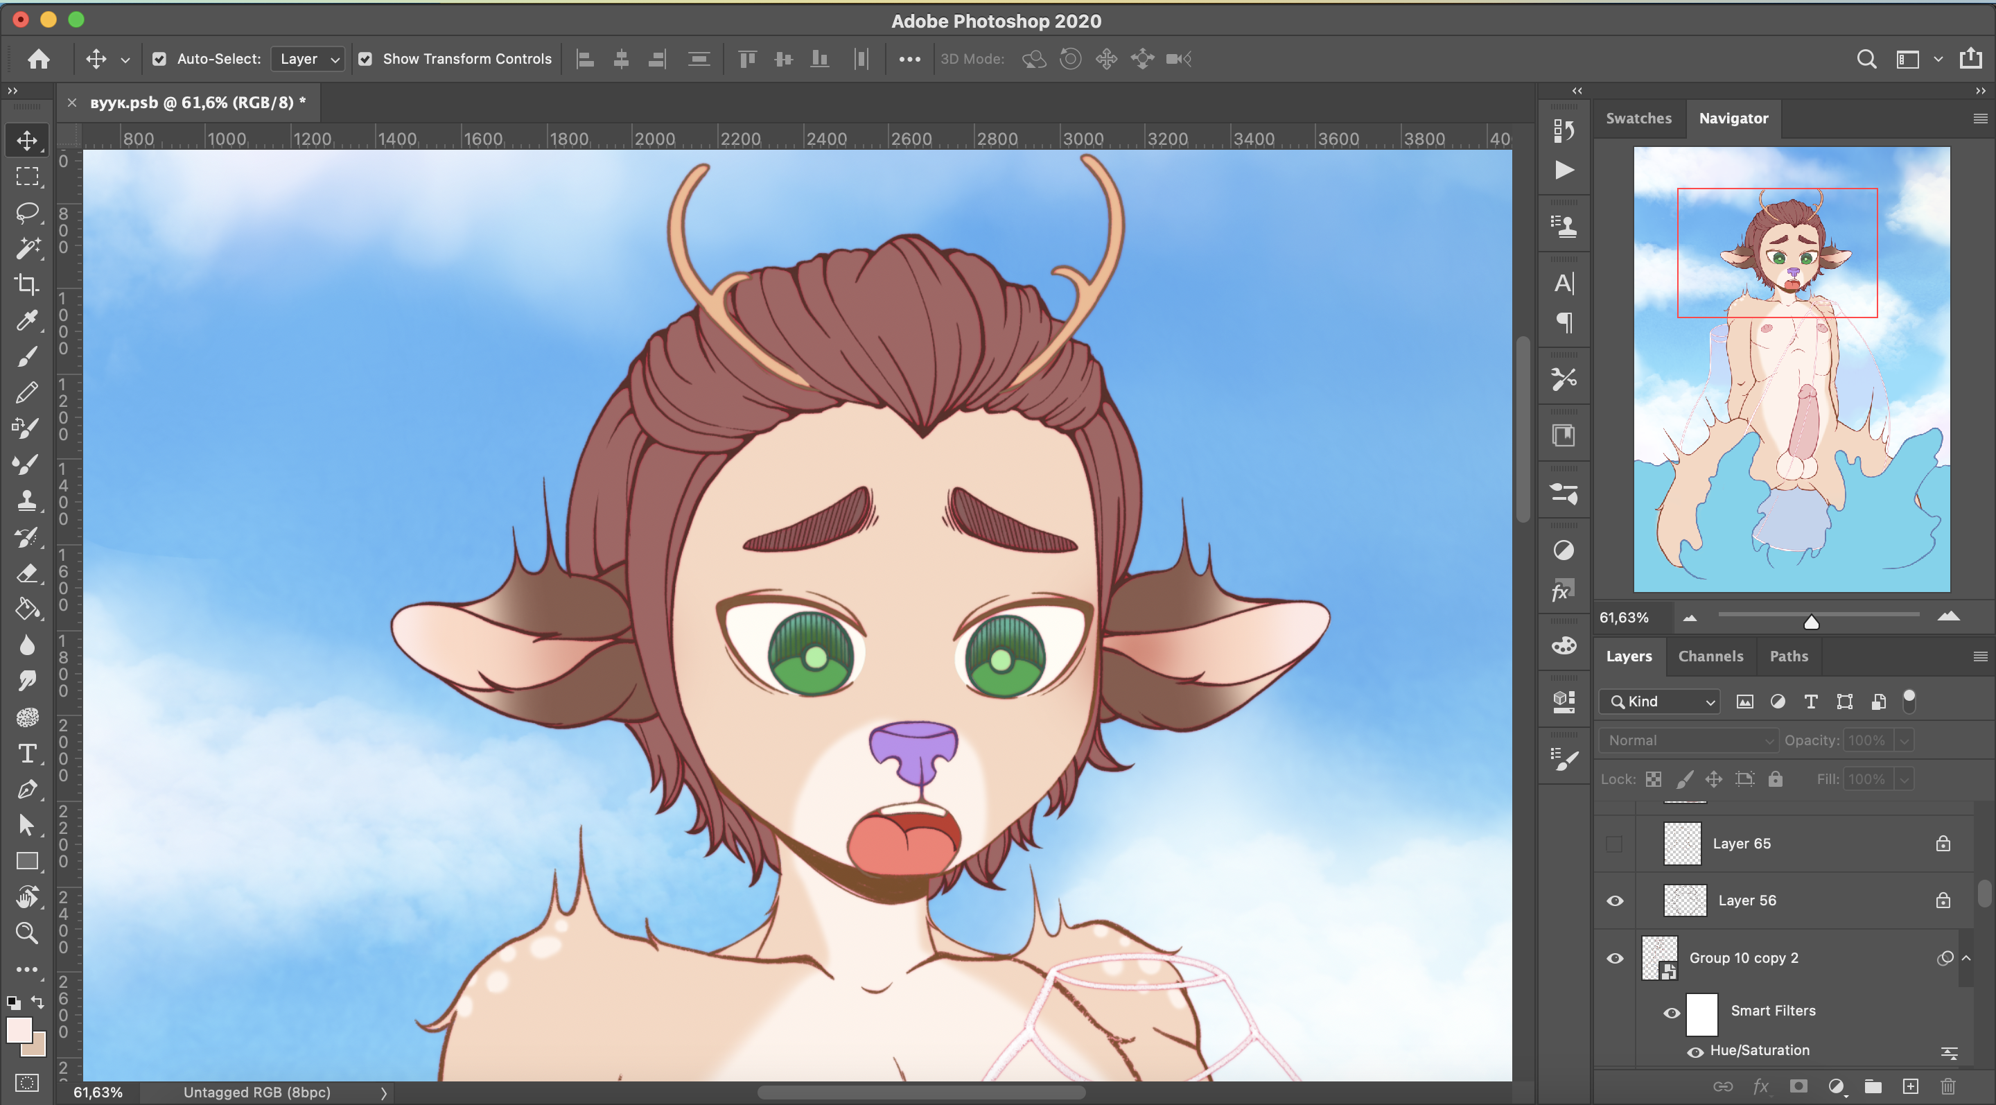Activate the Zoom tool in toolbar
The height and width of the screenshot is (1105, 1996).
coord(27,932)
